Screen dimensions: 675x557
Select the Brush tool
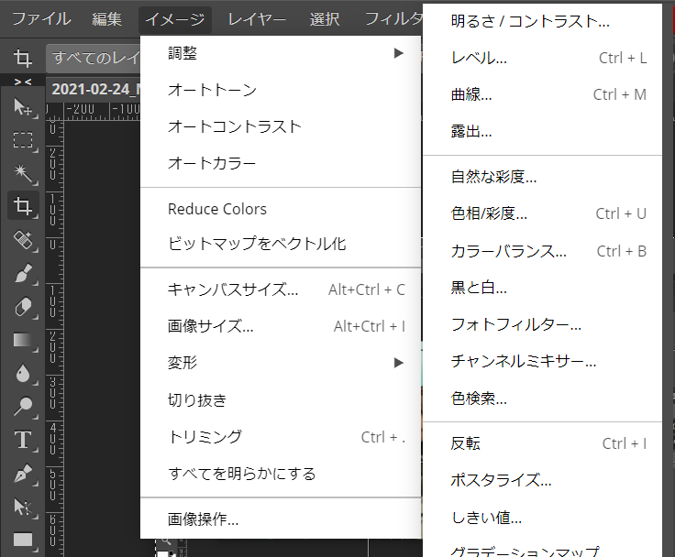coord(22,273)
